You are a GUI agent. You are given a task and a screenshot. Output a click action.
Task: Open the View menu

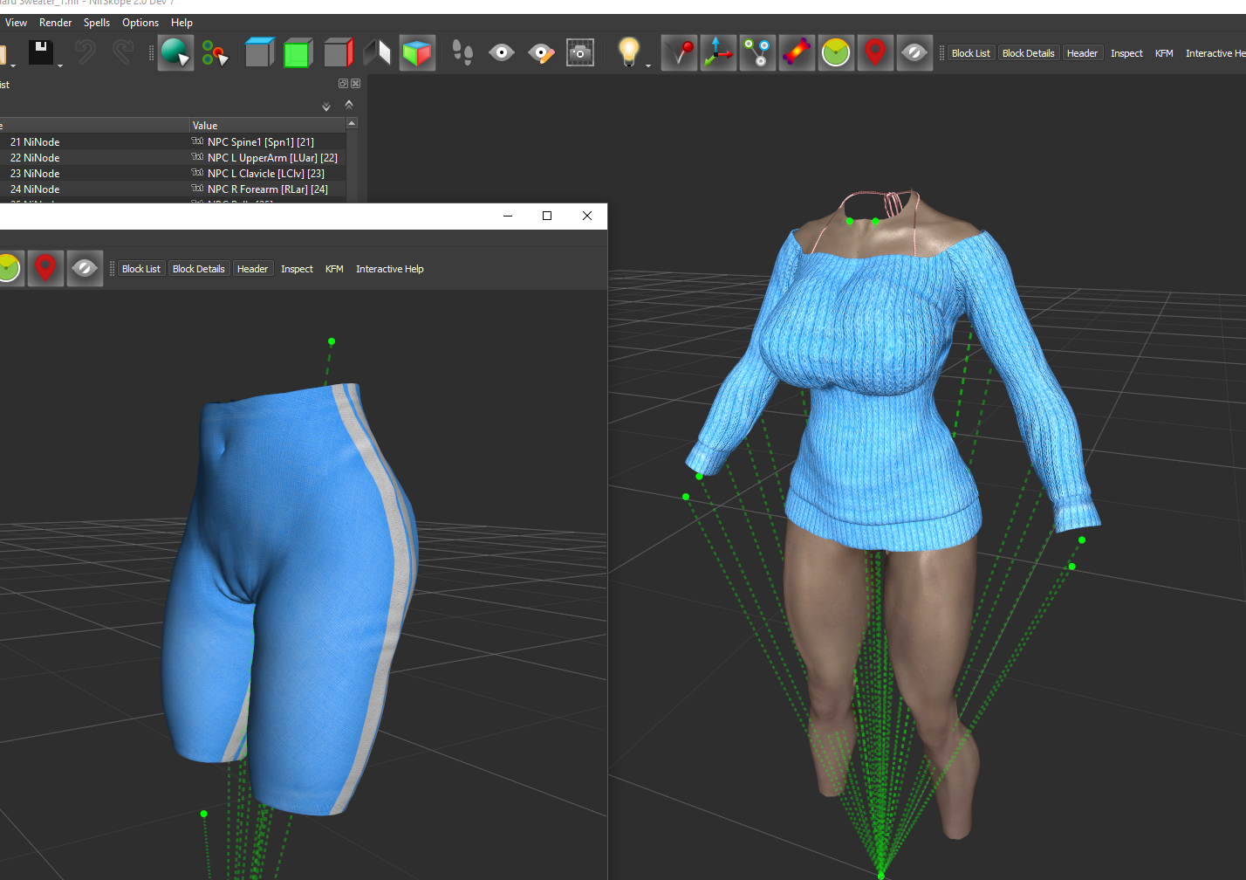16,23
